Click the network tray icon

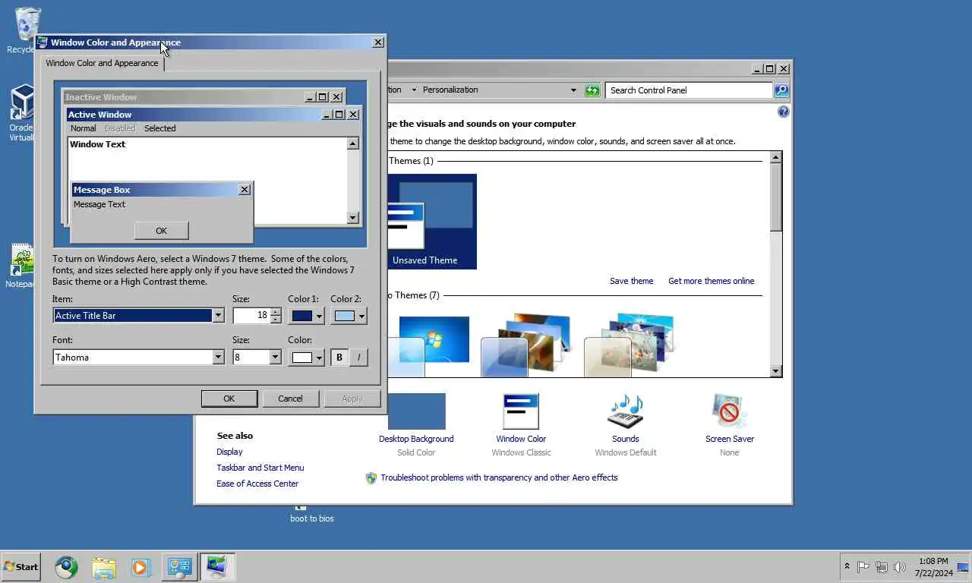coord(882,566)
